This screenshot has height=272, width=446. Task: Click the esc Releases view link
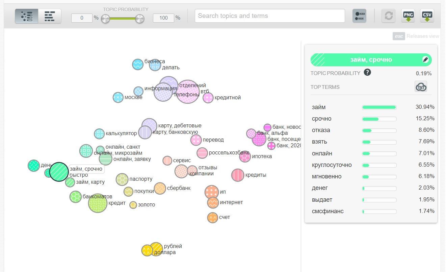point(416,36)
